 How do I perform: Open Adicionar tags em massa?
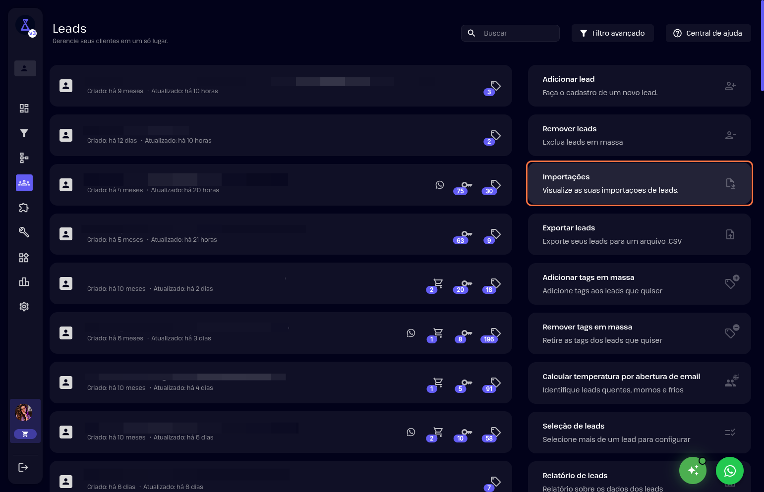click(639, 284)
